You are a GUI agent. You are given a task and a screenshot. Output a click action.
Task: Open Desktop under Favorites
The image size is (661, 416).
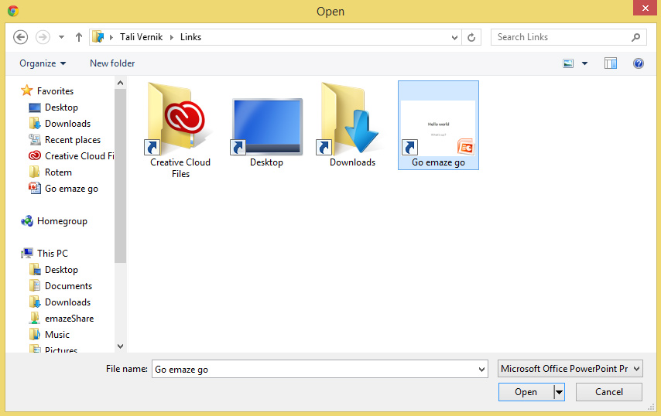(62, 107)
